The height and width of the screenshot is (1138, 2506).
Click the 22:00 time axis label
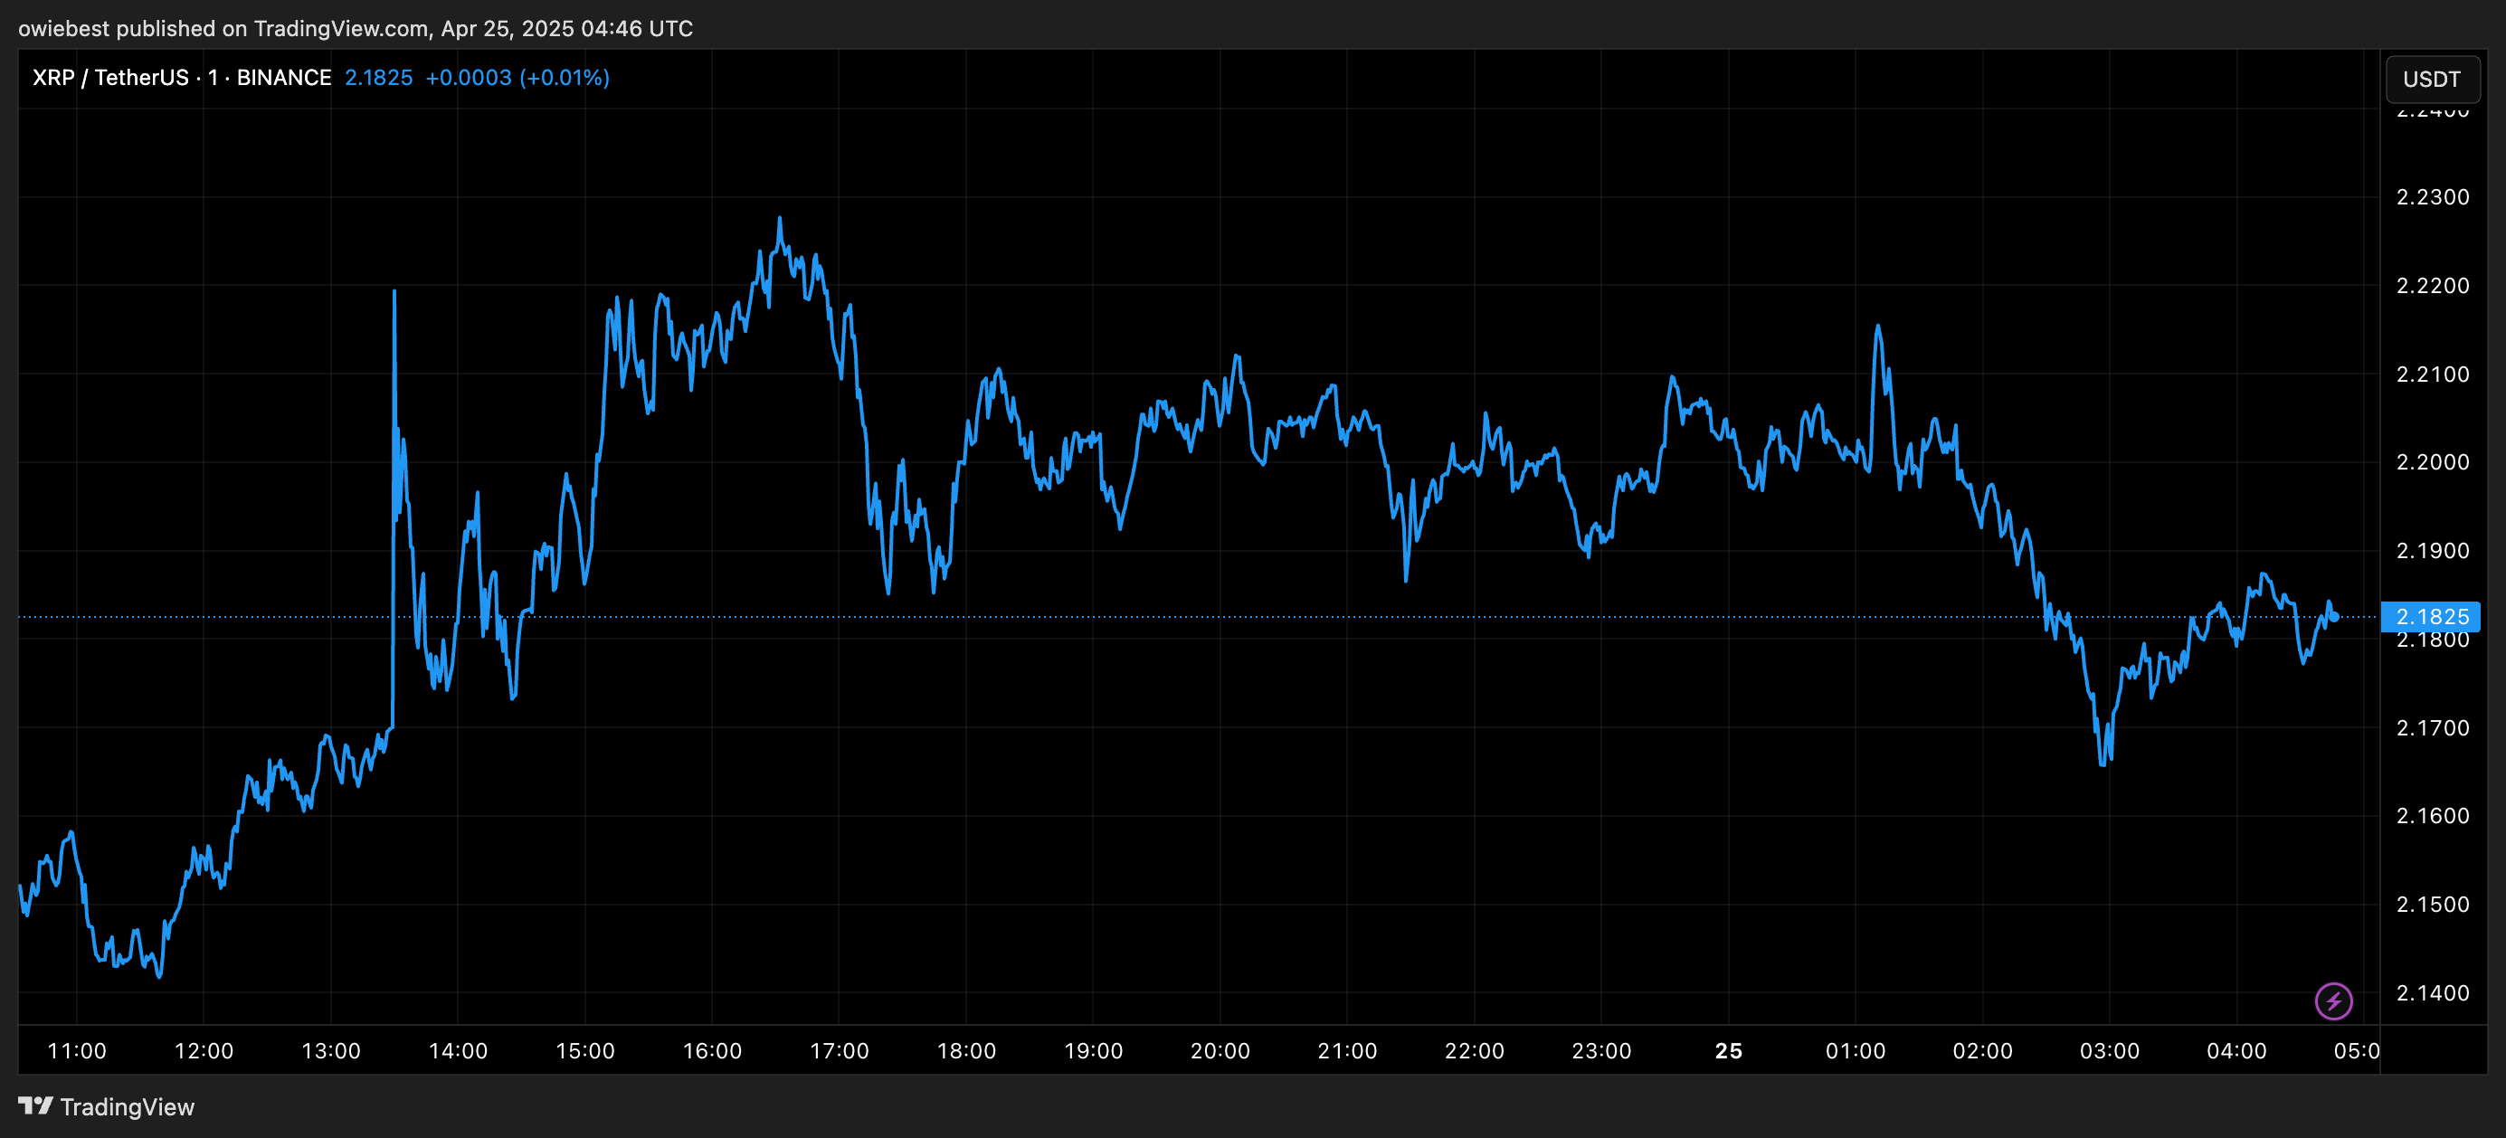click(1475, 1051)
